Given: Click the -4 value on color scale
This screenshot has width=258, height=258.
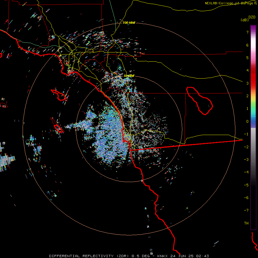Looking at the screenshot, I should pos(246,172).
